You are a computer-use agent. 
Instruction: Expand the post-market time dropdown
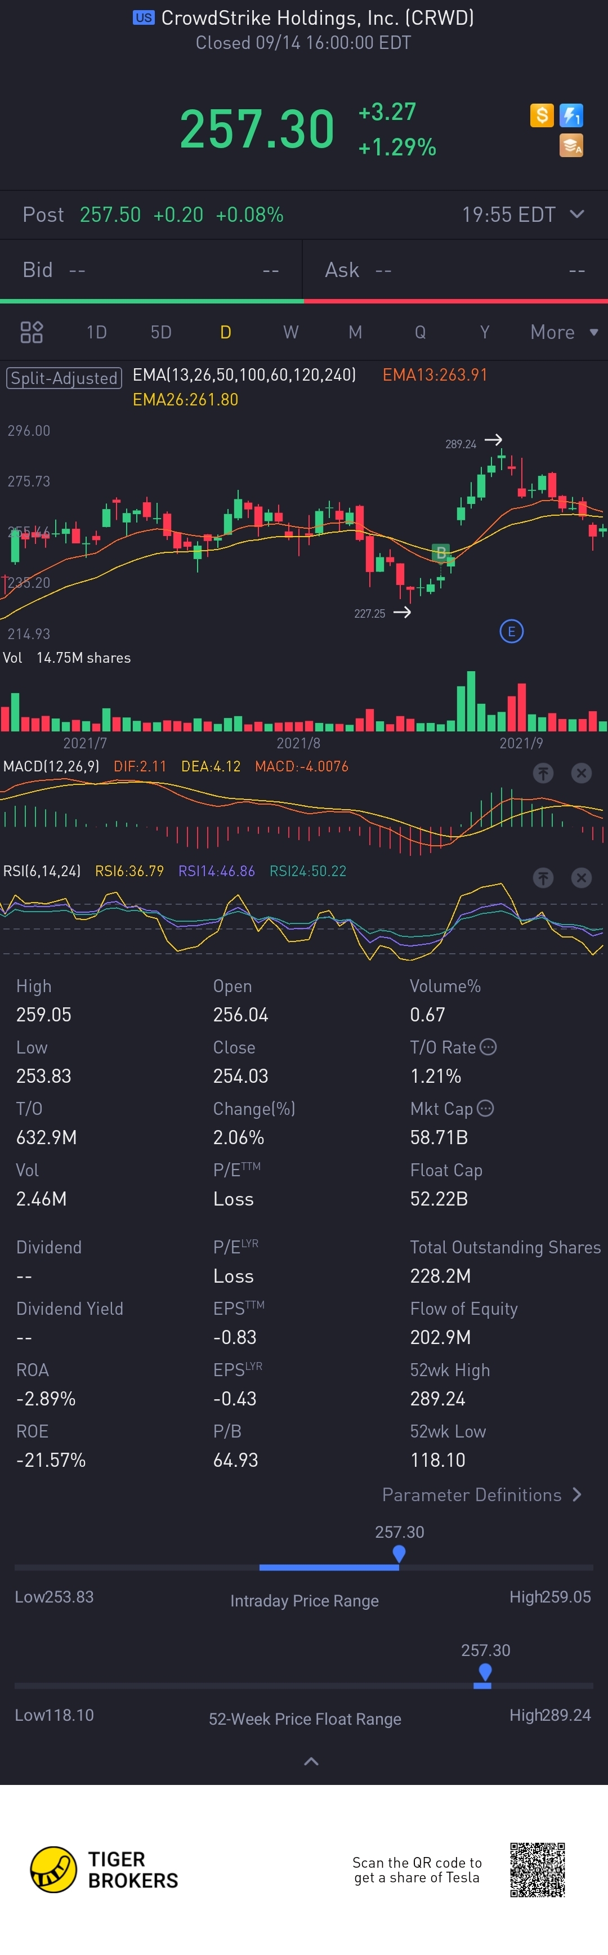point(577,214)
